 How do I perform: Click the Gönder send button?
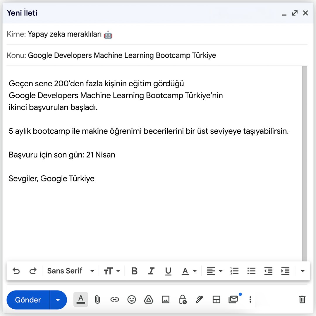point(28,300)
